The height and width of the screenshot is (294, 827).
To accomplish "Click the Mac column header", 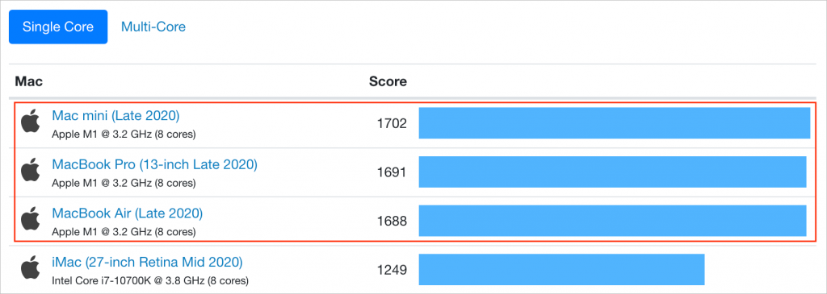I will pyautogui.click(x=28, y=81).
